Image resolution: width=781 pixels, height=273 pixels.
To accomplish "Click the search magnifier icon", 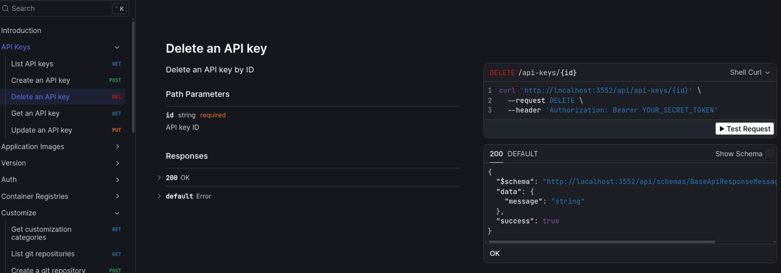I will point(5,9).
